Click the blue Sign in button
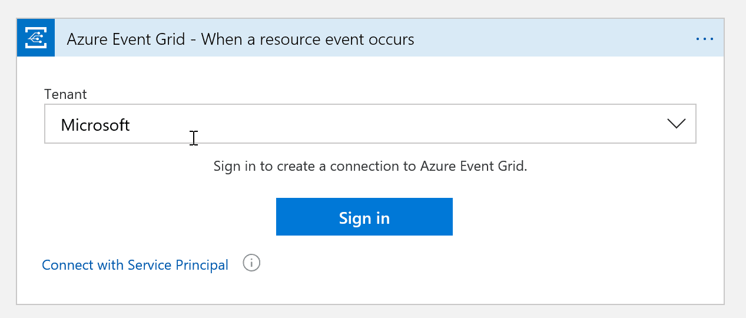Screen dimensions: 746x318 pyautogui.click(x=364, y=217)
